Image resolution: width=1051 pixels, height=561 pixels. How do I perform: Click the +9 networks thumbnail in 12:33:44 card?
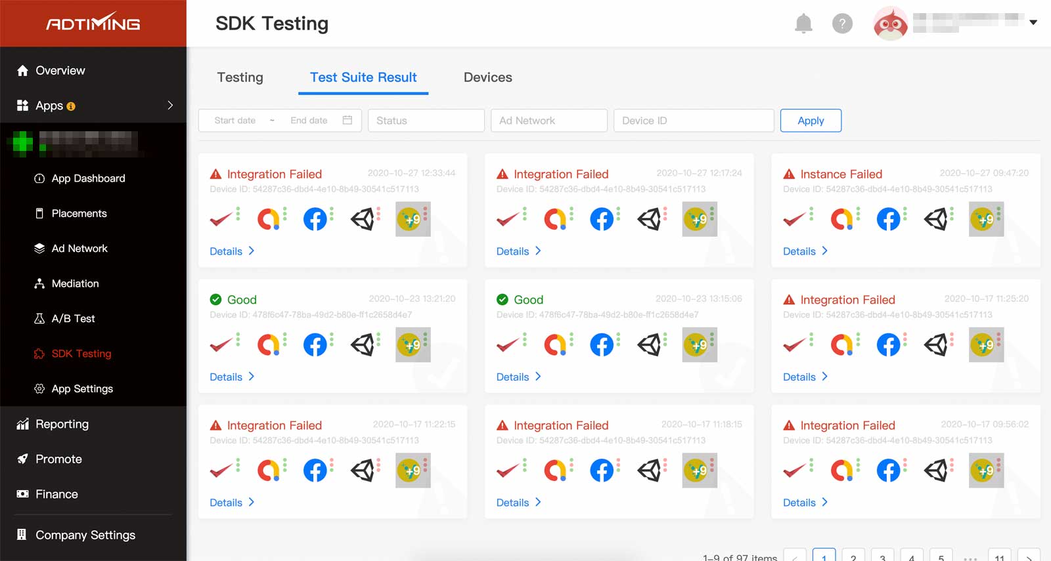click(413, 219)
